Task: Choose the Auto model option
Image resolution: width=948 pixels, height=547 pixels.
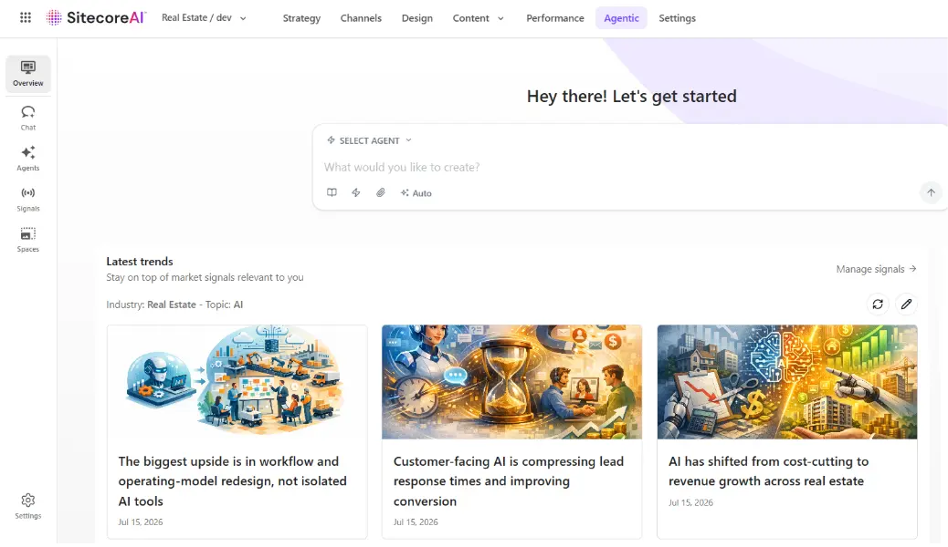Action: pyautogui.click(x=416, y=193)
